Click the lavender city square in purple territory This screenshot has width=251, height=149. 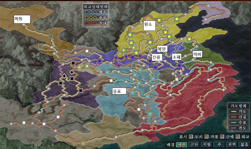point(208,6)
